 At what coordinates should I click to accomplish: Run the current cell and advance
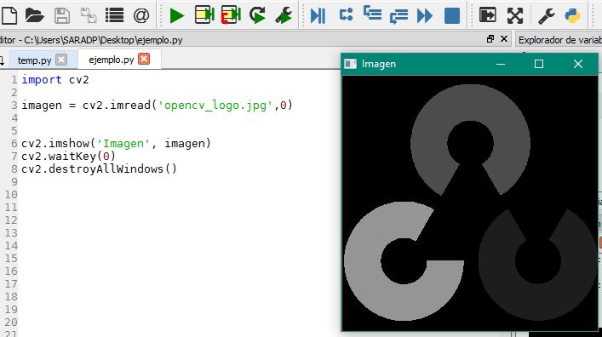coord(231,15)
